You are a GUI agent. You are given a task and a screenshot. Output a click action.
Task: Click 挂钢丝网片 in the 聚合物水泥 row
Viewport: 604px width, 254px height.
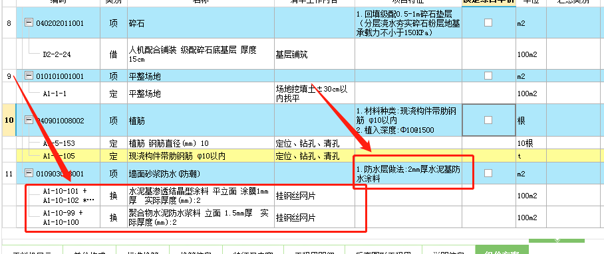click(x=295, y=218)
